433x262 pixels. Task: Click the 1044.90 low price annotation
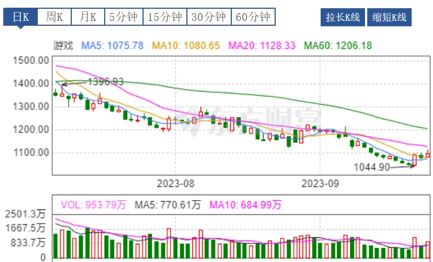point(371,167)
